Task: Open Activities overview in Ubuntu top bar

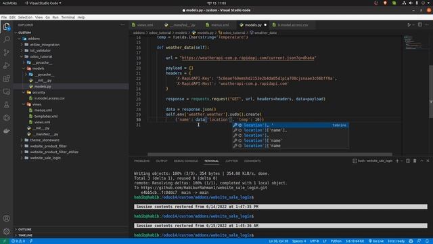Action: point(9,3)
